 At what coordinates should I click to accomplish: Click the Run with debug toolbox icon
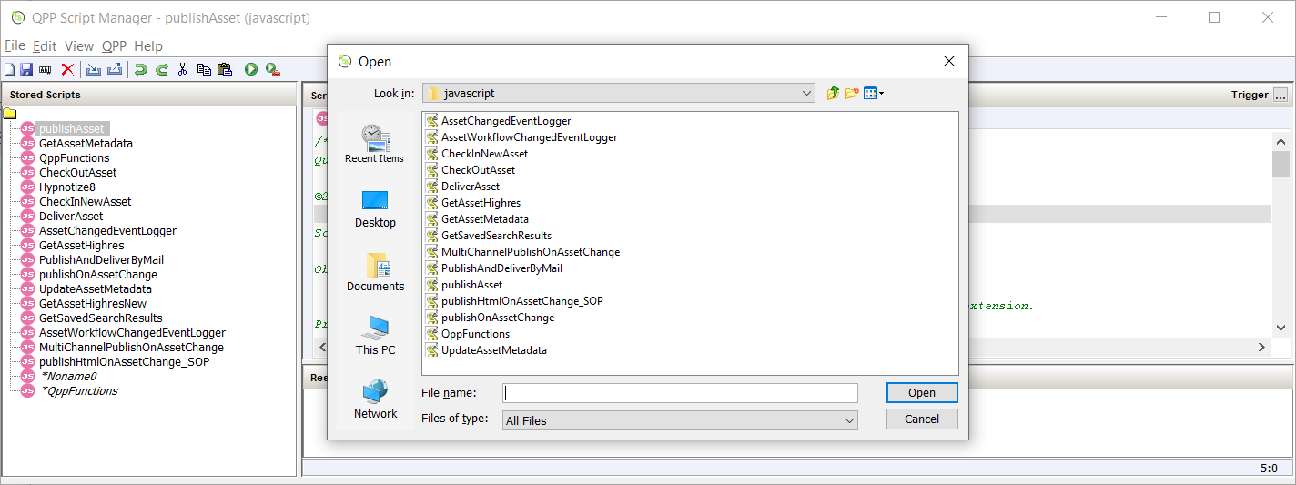point(272,69)
